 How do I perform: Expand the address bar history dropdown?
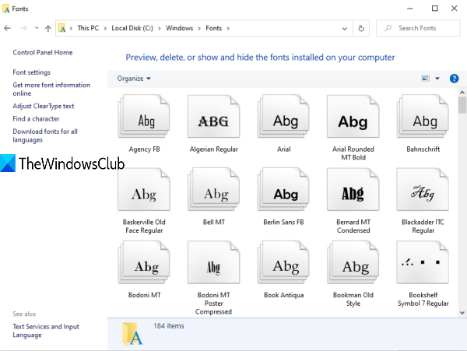tap(345, 29)
